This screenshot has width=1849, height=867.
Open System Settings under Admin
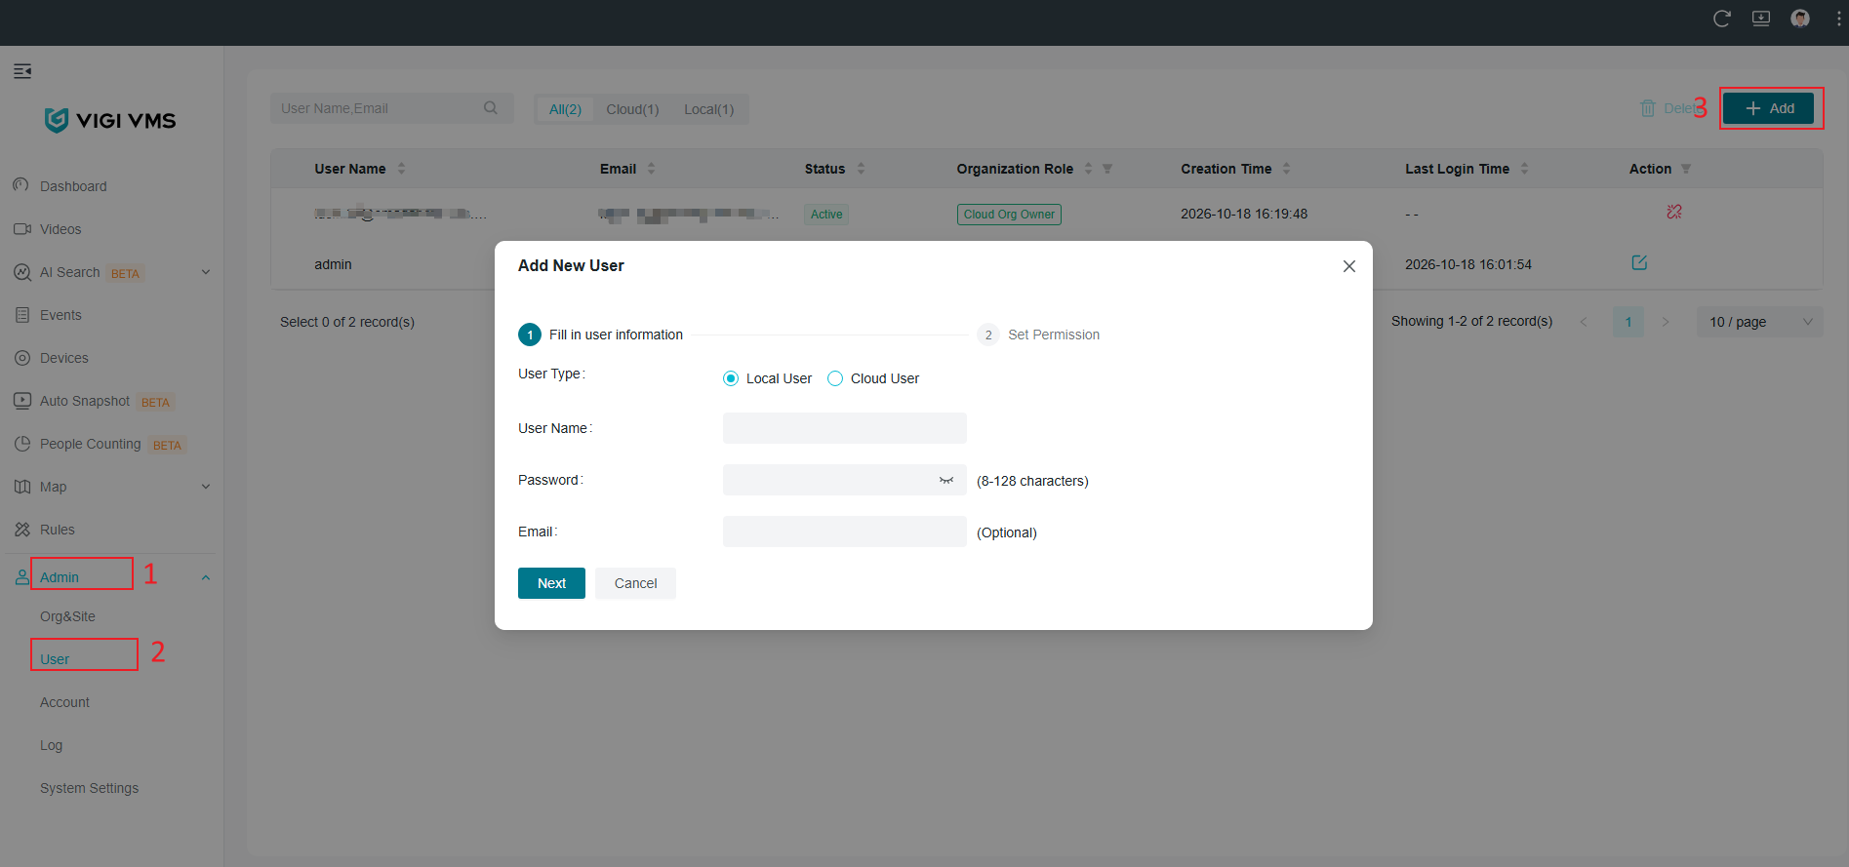tap(89, 788)
